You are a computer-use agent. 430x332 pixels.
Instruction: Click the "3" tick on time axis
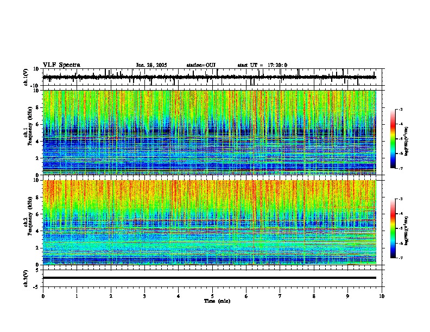(x=144, y=296)
